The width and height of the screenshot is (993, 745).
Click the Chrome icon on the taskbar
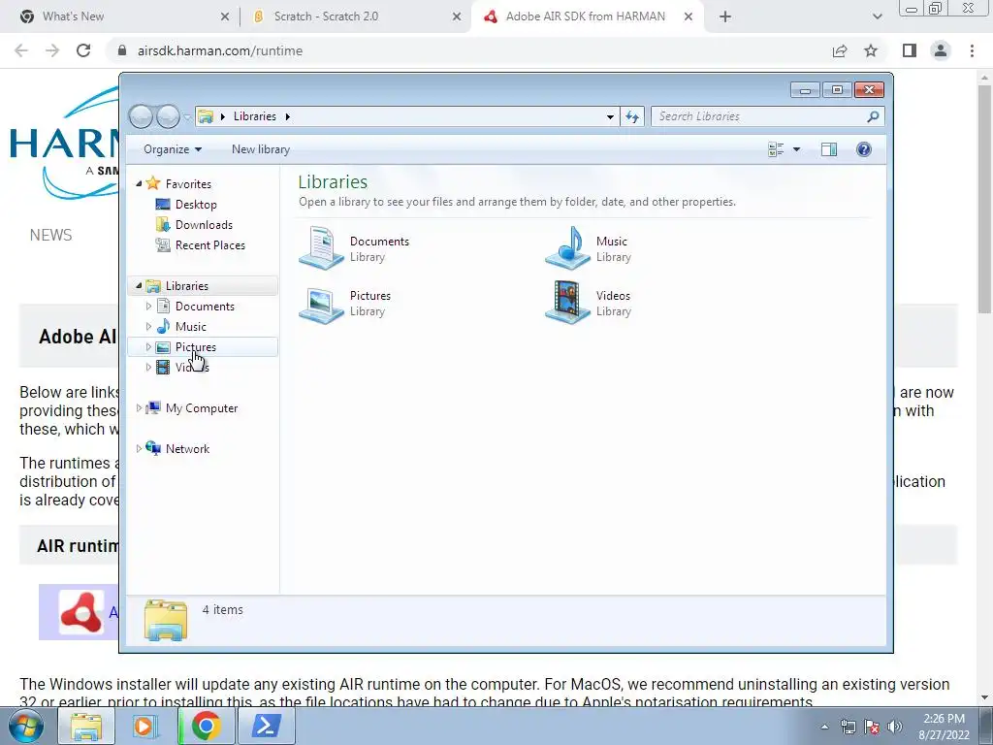[x=207, y=726]
